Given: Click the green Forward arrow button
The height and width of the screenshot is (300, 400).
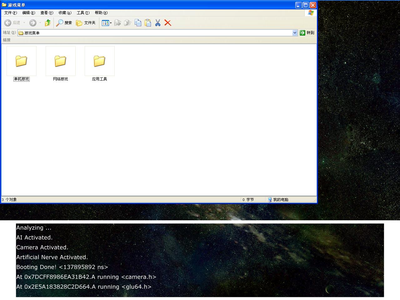Looking at the screenshot, I should [33, 23].
